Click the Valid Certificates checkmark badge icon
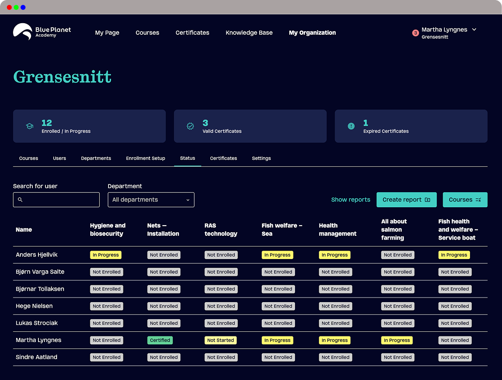Screen dimensions: 502x380 pos(190,126)
